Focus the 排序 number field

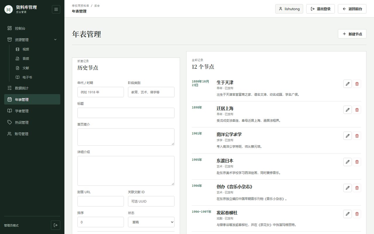(101, 222)
